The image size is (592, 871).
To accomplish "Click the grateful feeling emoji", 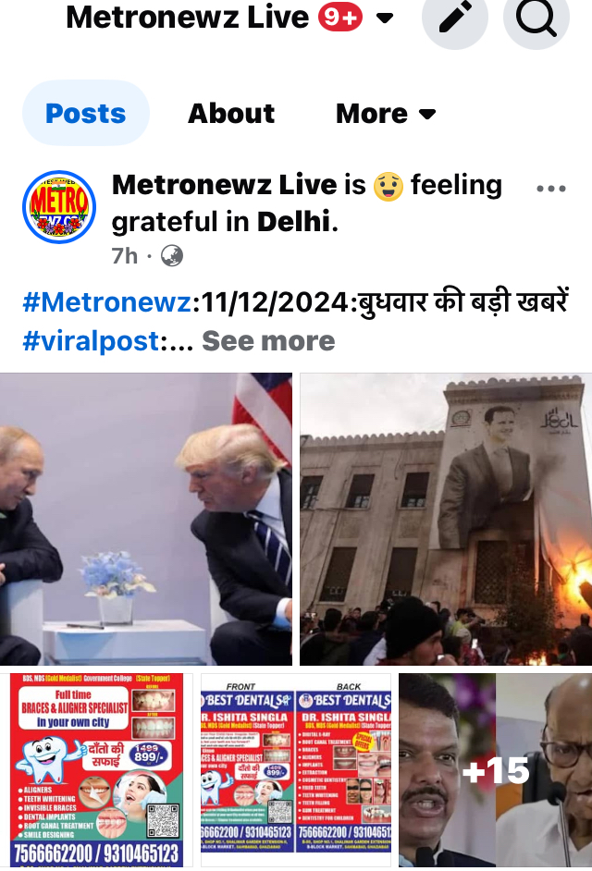I will pyautogui.click(x=388, y=186).
